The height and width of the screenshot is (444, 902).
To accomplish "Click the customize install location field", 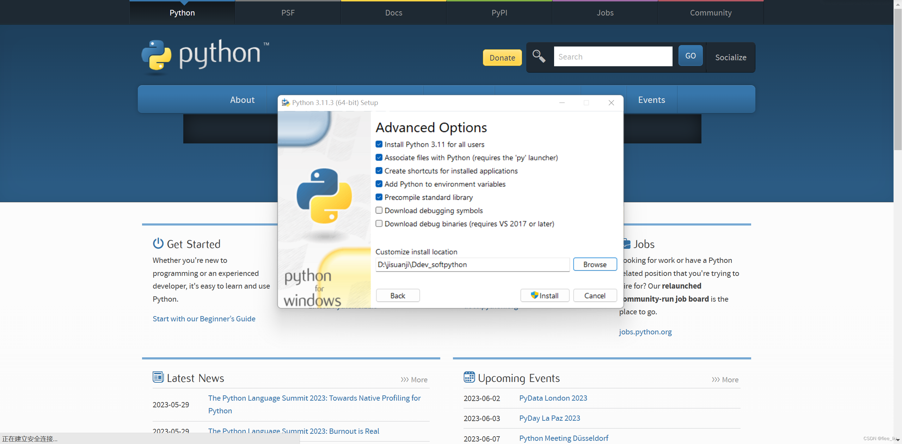I will click(472, 265).
